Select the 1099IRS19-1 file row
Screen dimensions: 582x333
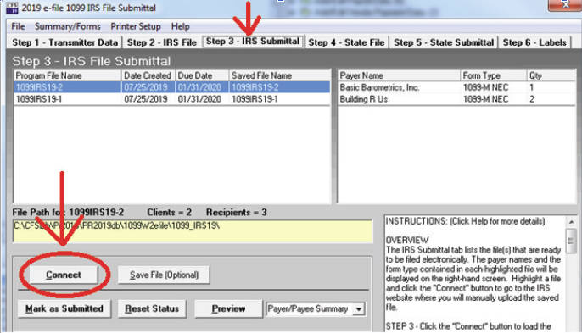click(x=171, y=99)
